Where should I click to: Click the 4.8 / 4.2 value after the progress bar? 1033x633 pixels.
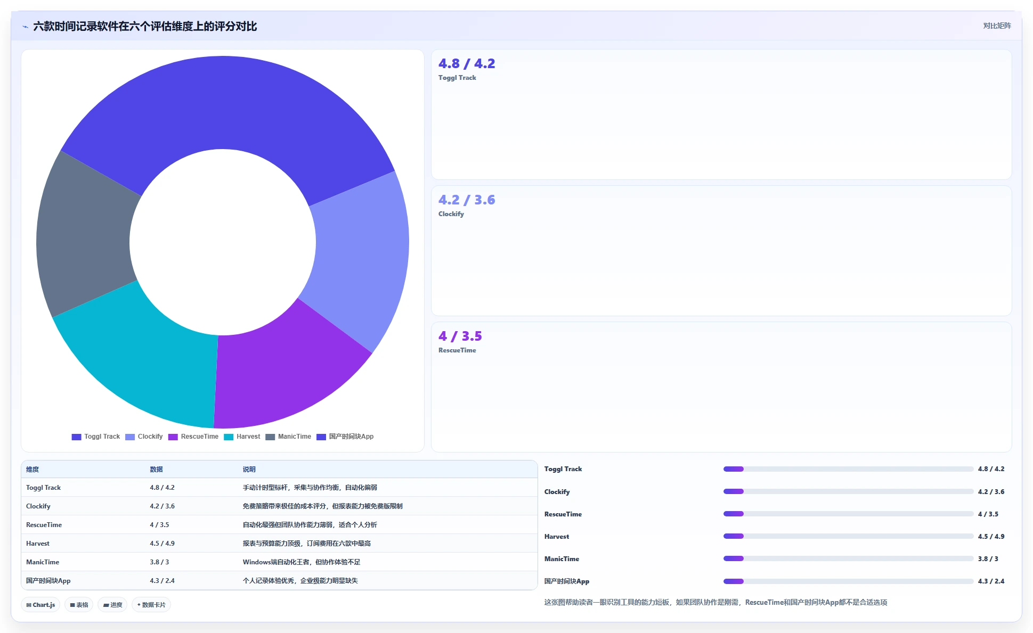(x=991, y=469)
